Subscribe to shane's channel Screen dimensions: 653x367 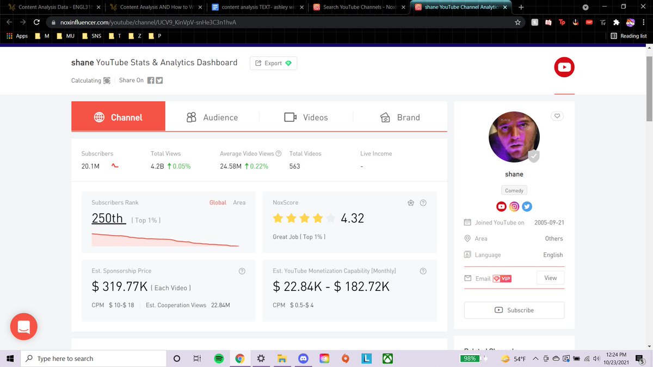pos(514,310)
